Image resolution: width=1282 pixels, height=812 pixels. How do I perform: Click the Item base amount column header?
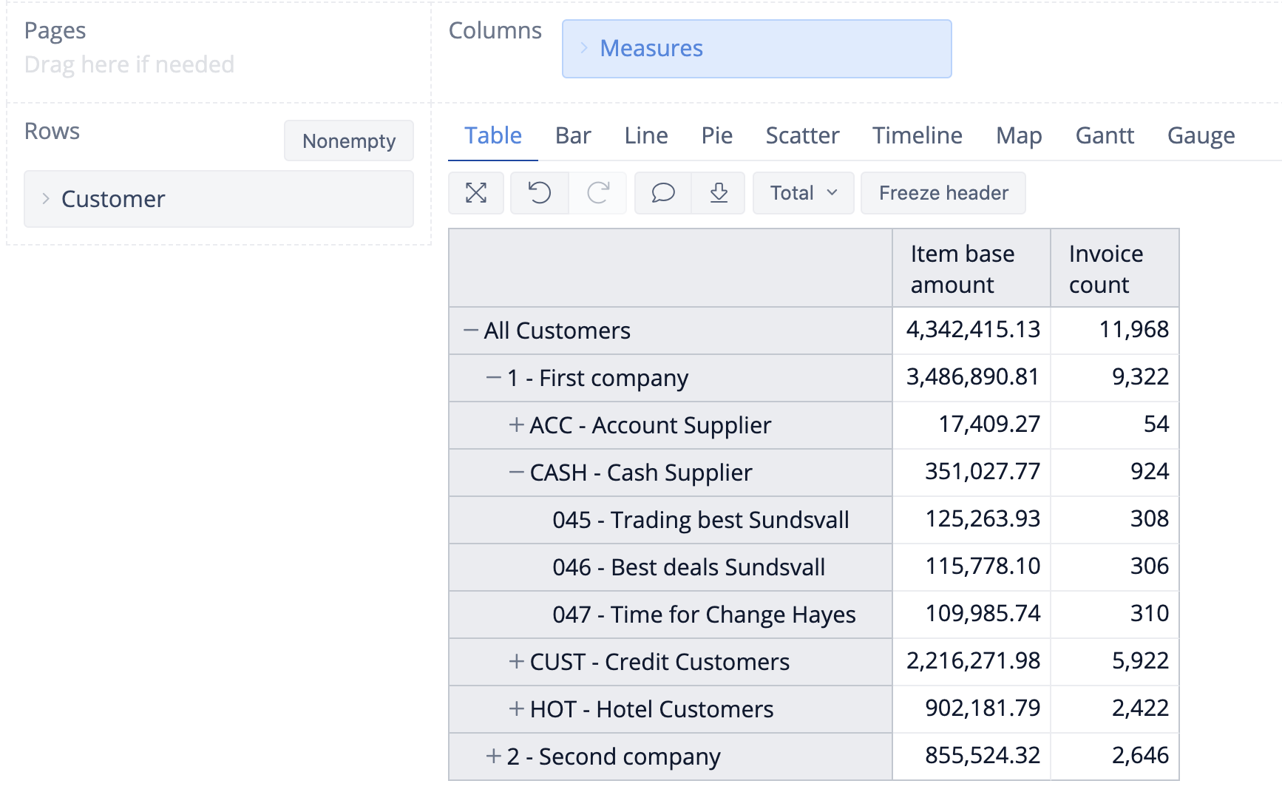(x=962, y=269)
